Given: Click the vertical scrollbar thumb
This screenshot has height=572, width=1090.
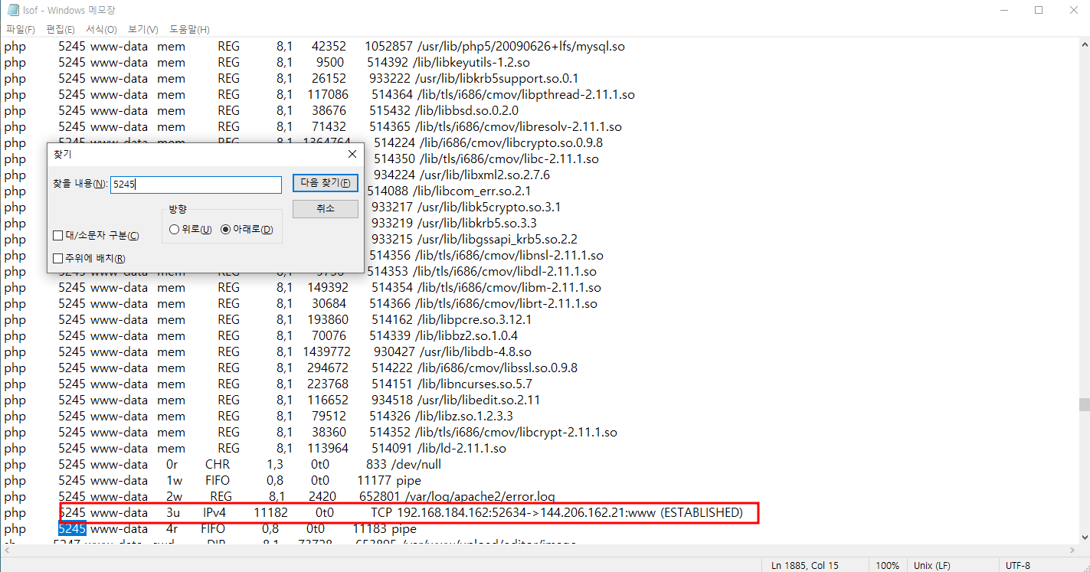Looking at the screenshot, I should point(1084,404).
